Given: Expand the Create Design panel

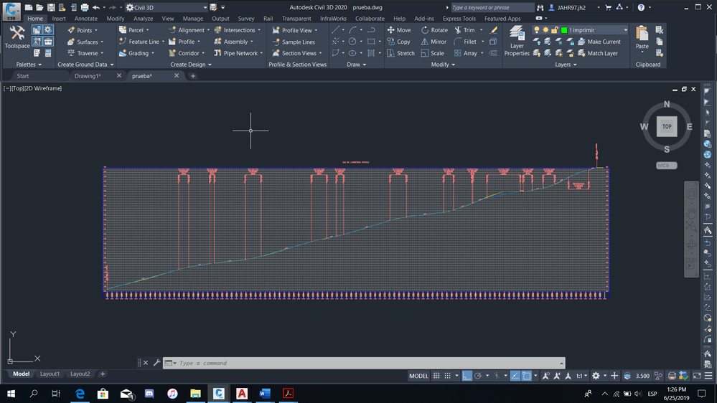Looking at the screenshot, I should (x=191, y=65).
